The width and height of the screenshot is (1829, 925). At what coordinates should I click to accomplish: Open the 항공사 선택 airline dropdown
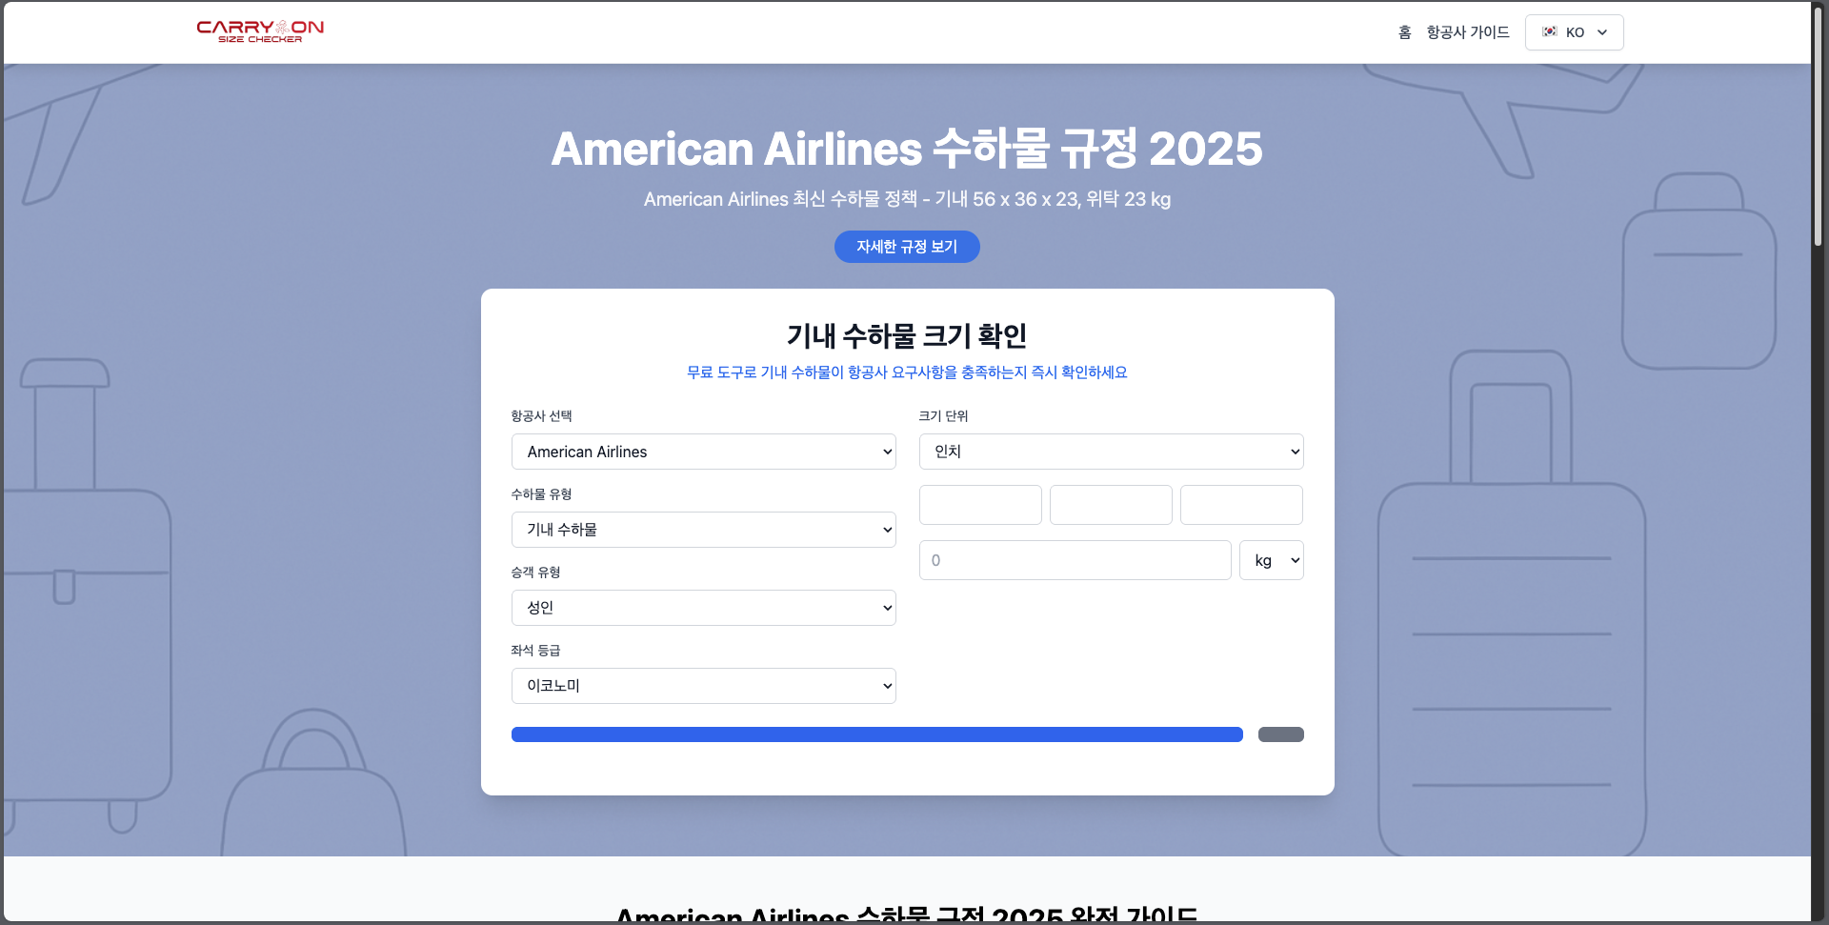pos(703,452)
